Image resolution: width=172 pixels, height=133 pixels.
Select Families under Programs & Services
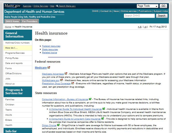pos(18,99)
